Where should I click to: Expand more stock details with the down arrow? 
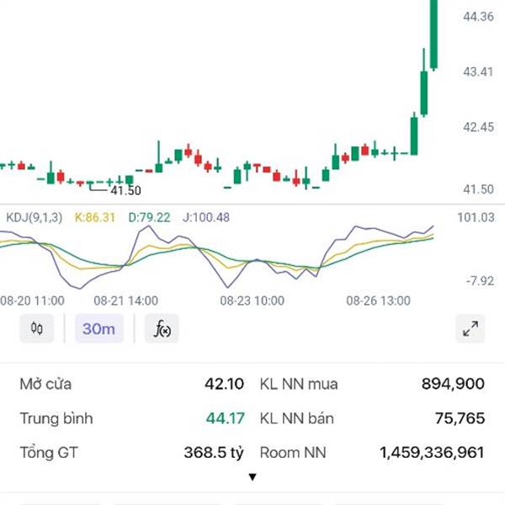click(x=252, y=477)
